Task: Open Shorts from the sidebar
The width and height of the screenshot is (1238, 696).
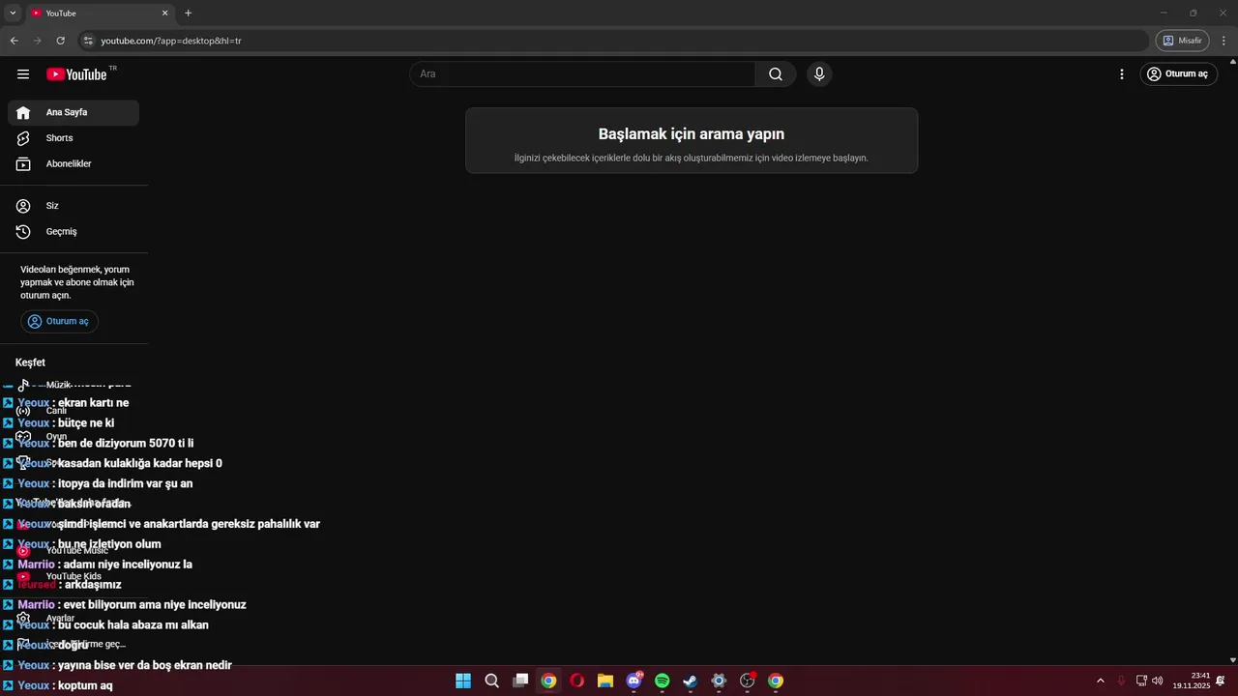Action: point(74,138)
